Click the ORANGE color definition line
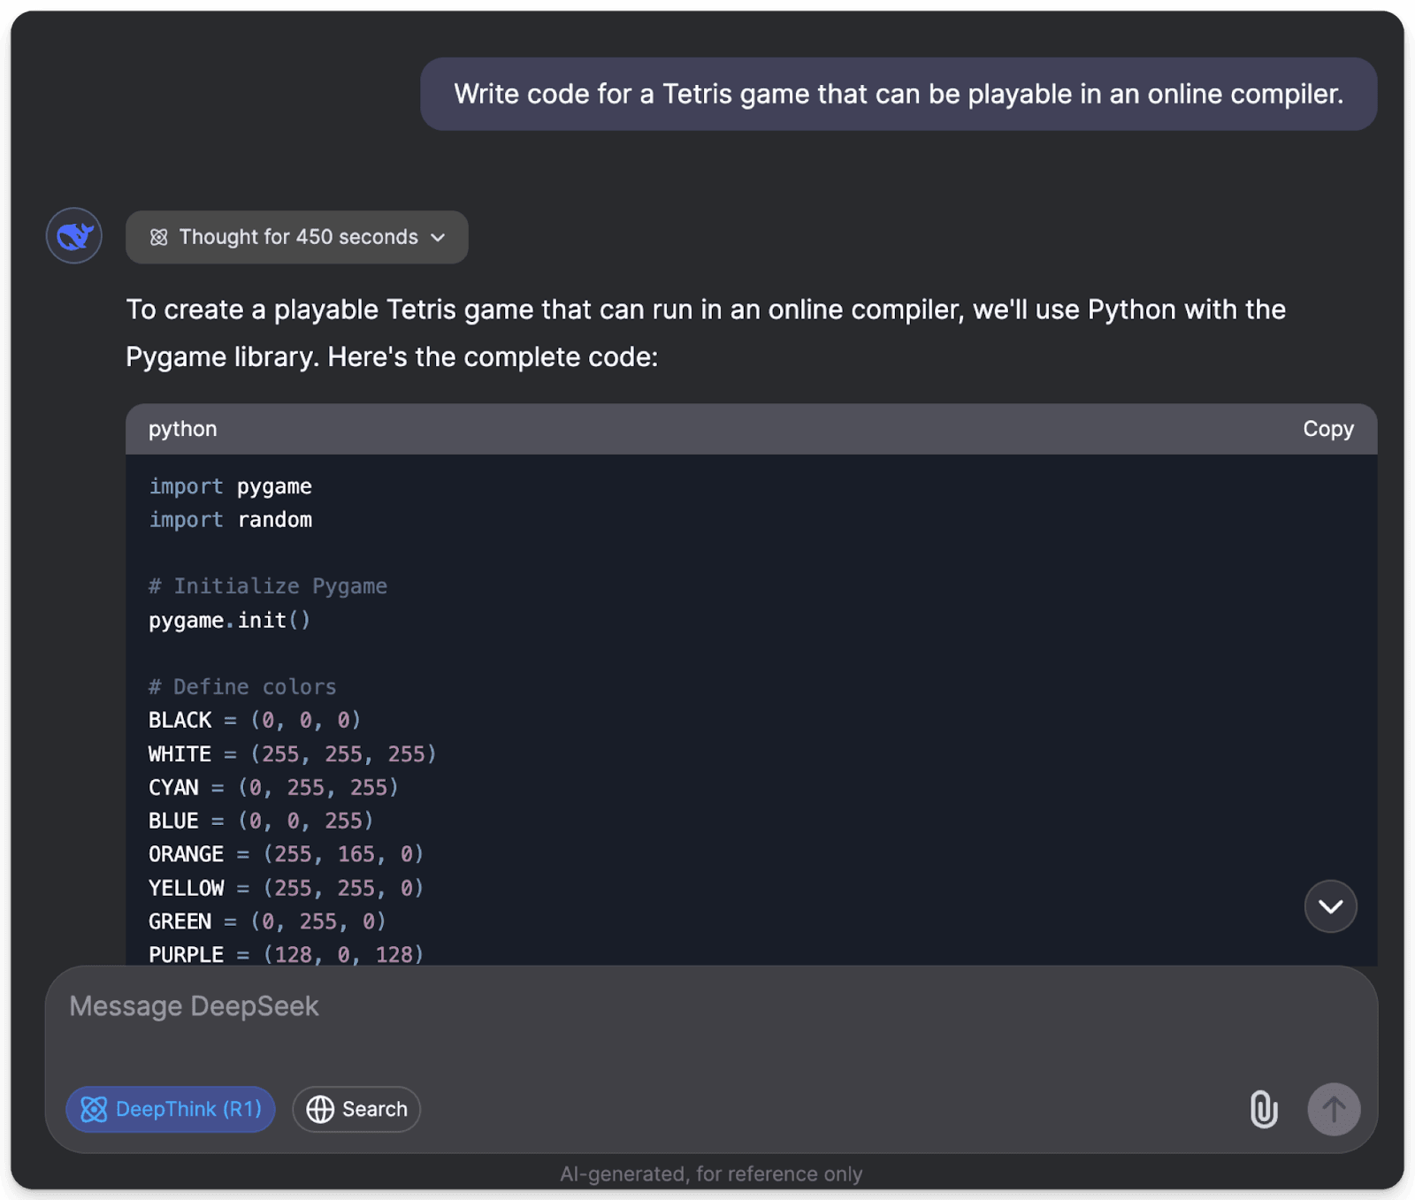This screenshot has width=1415, height=1200. [286, 854]
